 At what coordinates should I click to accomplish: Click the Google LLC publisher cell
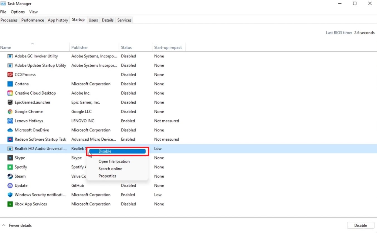point(81,112)
